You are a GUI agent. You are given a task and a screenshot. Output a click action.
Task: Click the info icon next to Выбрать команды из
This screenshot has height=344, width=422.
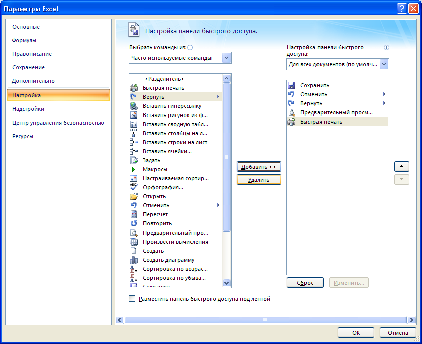[x=190, y=48]
